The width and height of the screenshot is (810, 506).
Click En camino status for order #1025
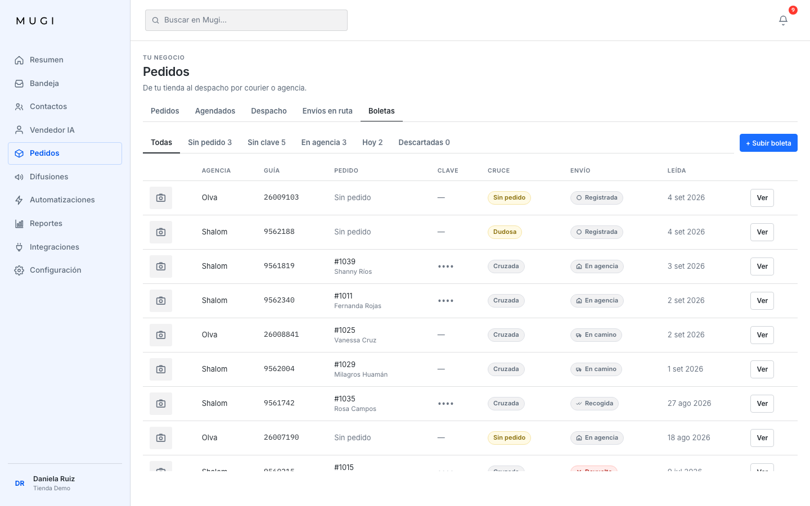[596, 335]
